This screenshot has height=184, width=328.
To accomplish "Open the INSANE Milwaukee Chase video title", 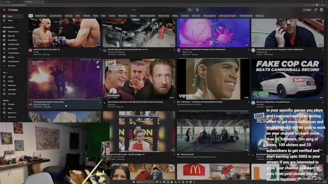I will tap(128, 50).
